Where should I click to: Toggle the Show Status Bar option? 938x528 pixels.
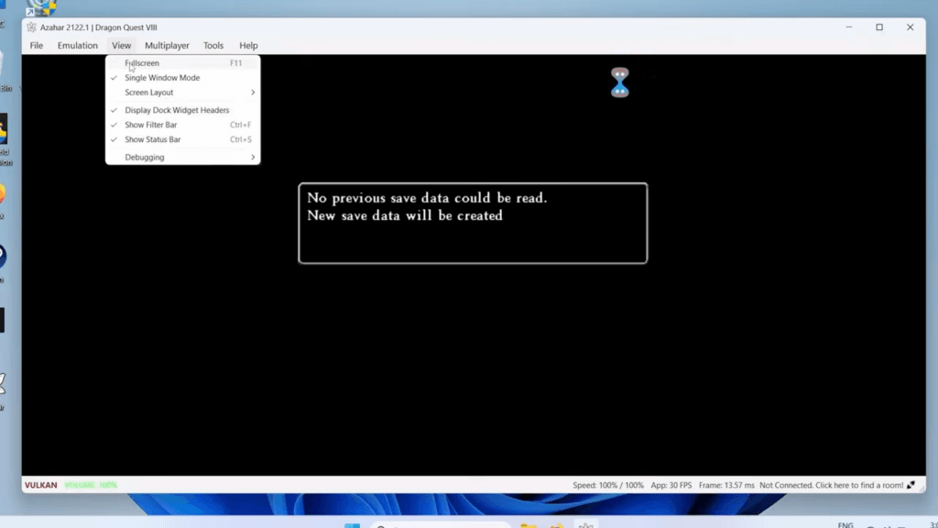(182, 139)
